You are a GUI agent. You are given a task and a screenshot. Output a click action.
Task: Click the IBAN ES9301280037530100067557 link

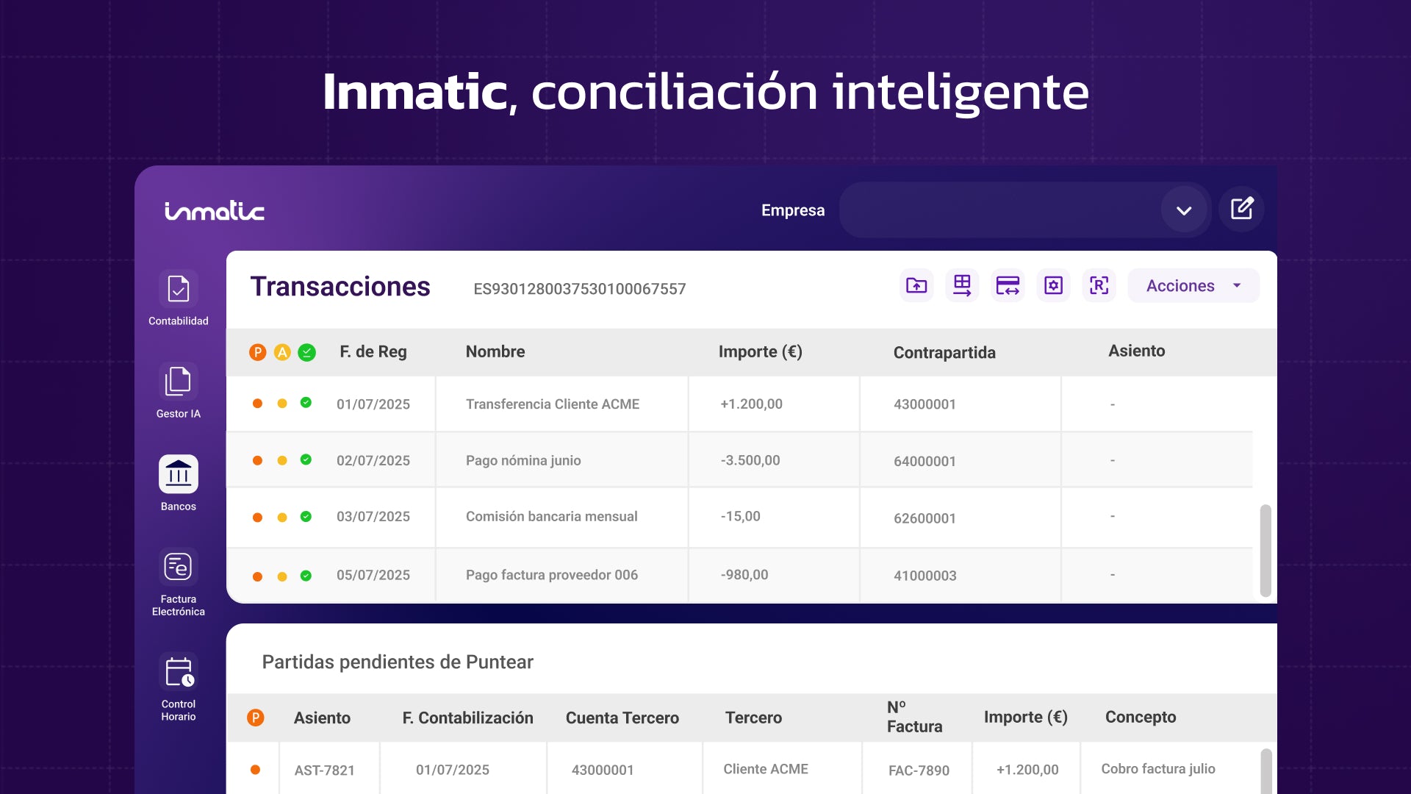pyautogui.click(x=580, y=288)
